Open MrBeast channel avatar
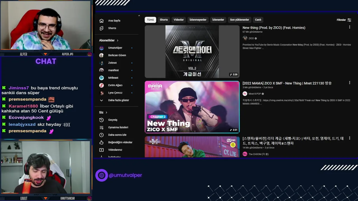The width and height of the screenshot is (358, 201). (102, 78)
